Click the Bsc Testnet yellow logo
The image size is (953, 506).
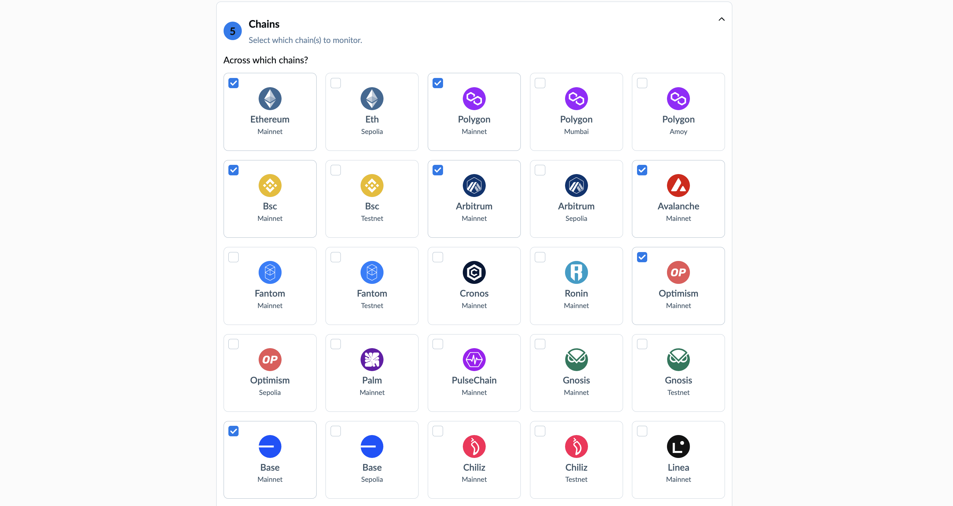372,186
